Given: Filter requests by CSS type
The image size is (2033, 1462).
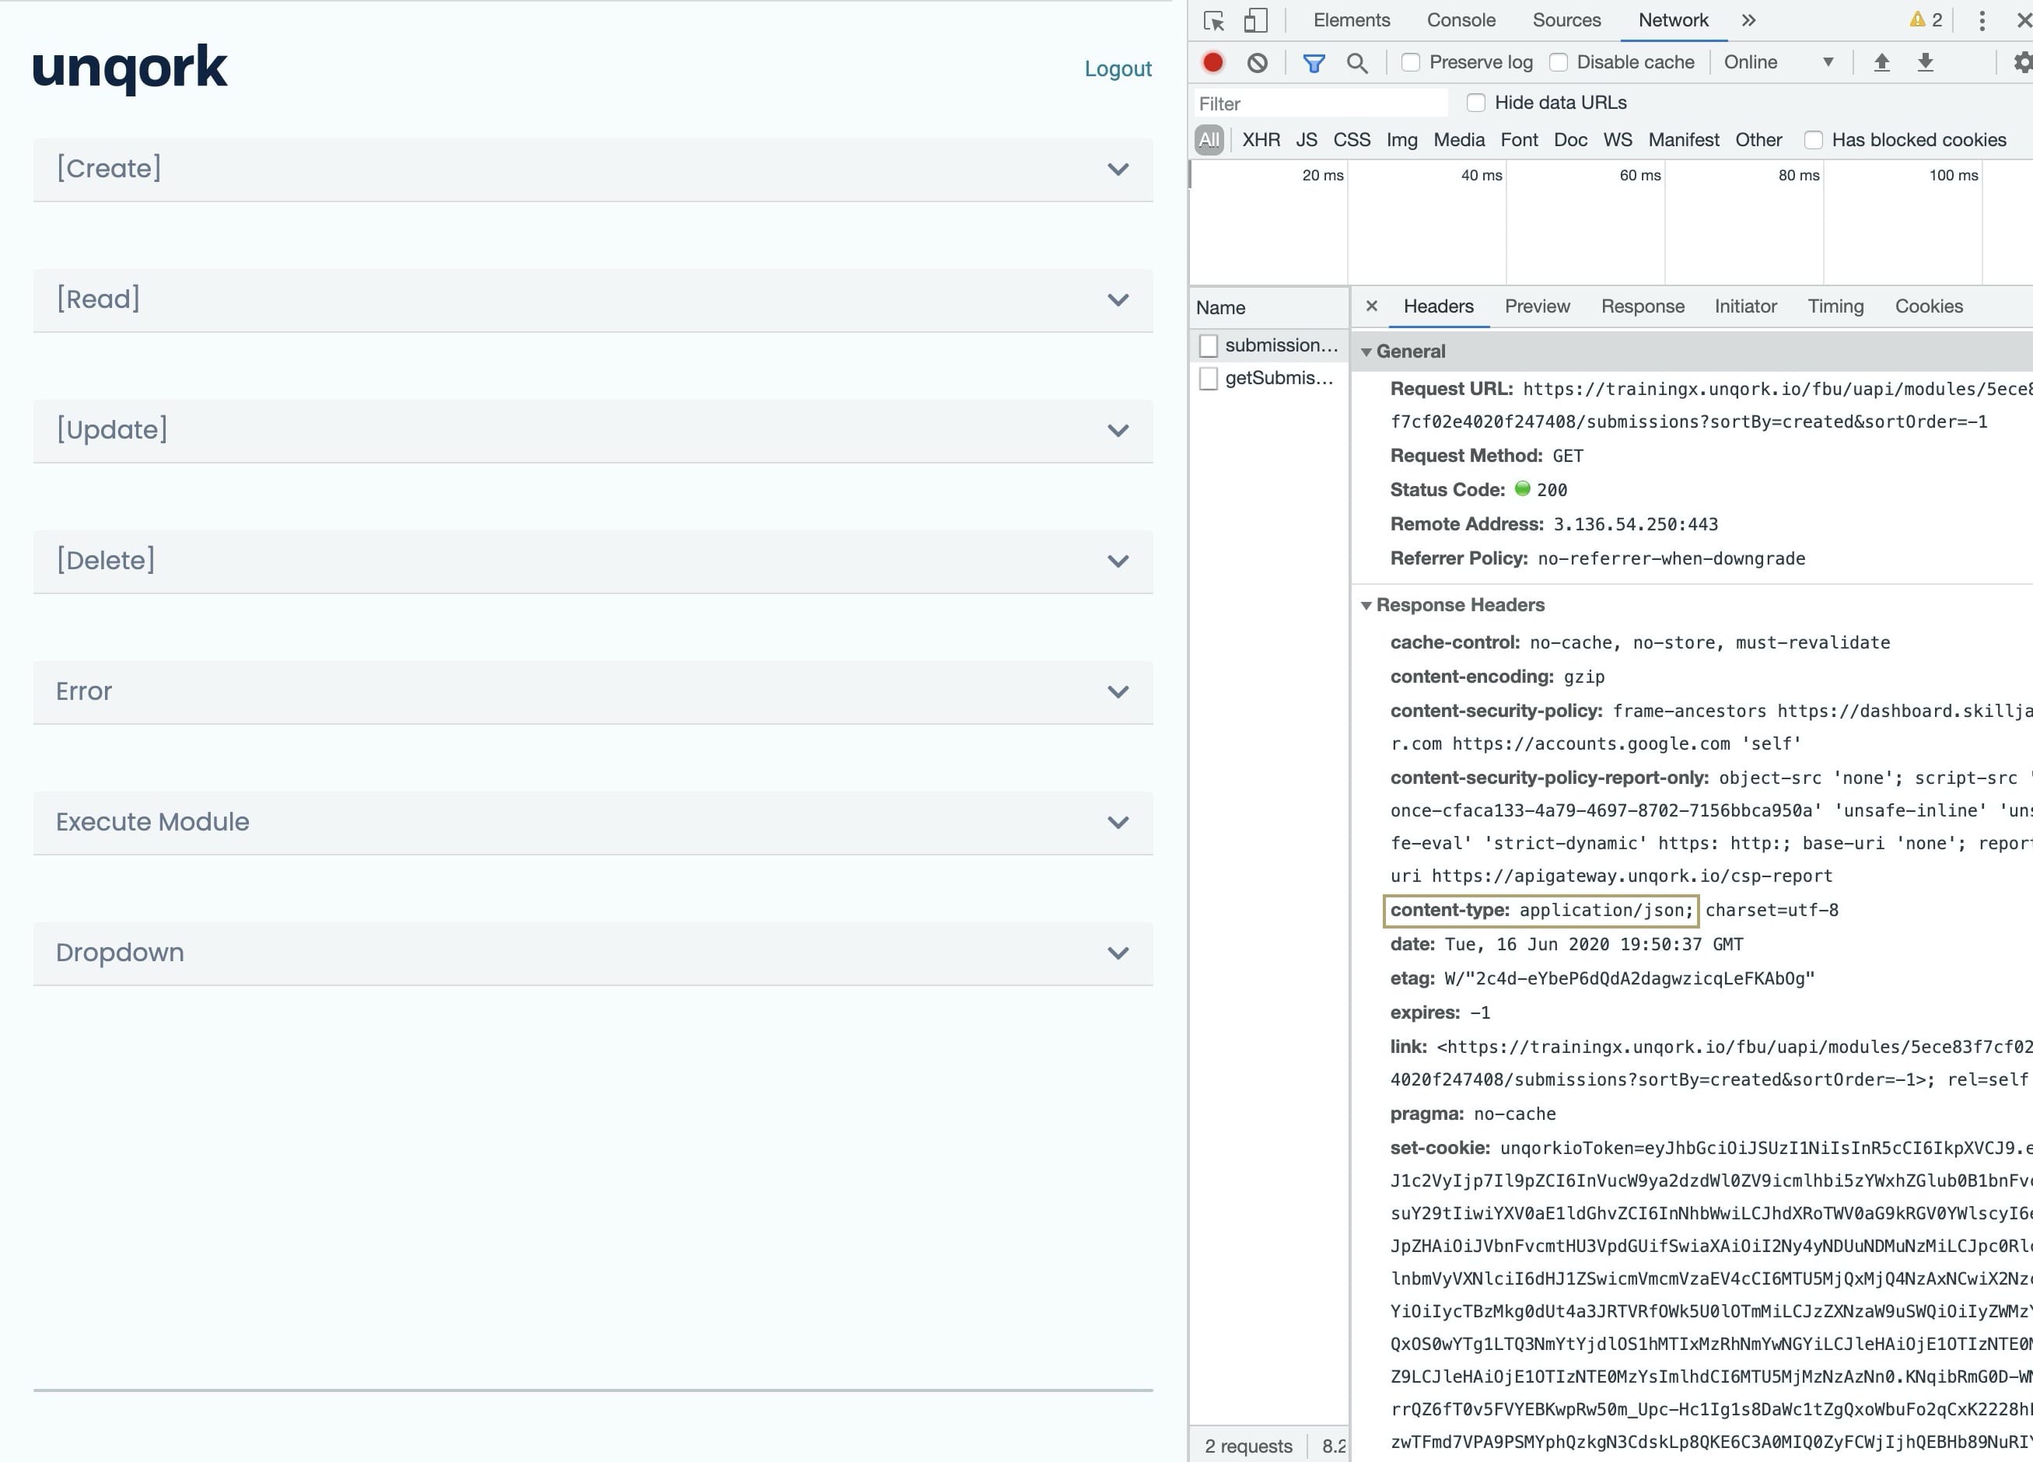Looking at the screenshot, I should tap(1351, 141).
